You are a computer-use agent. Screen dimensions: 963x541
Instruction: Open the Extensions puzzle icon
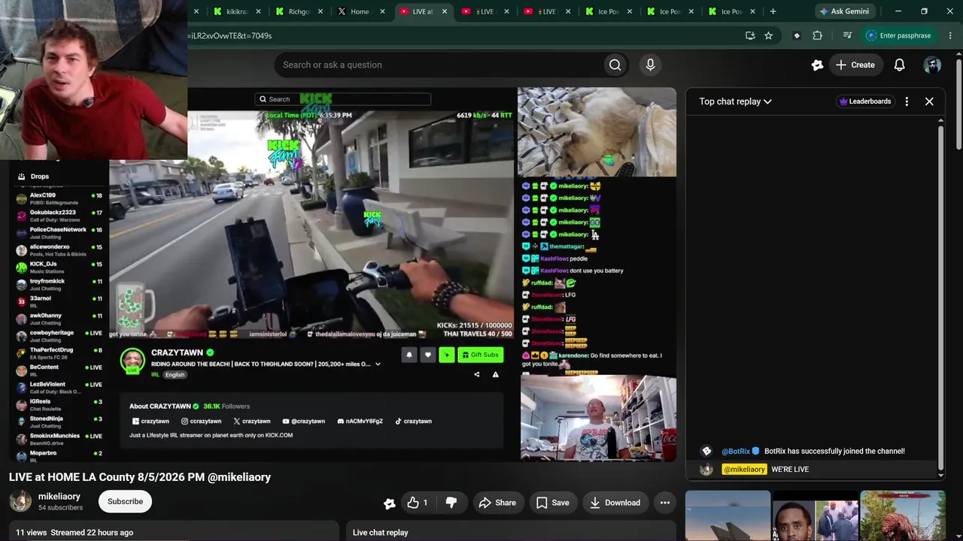click(x=817, y=35)
